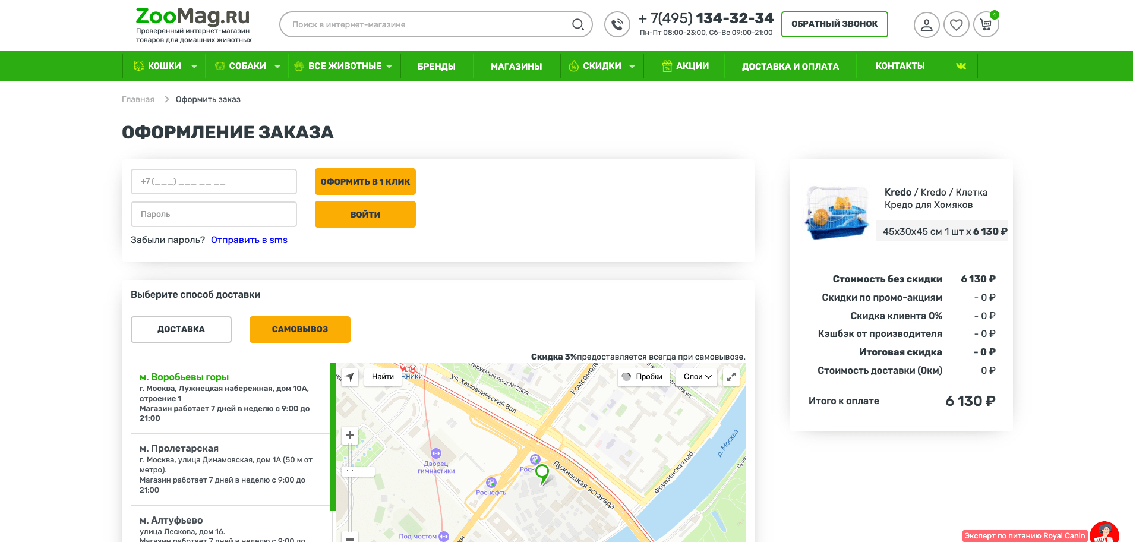Select the САМОВЫВОЗ pickup tab
The height and width of the screenshot is (542, 1133).
[300, 329]
